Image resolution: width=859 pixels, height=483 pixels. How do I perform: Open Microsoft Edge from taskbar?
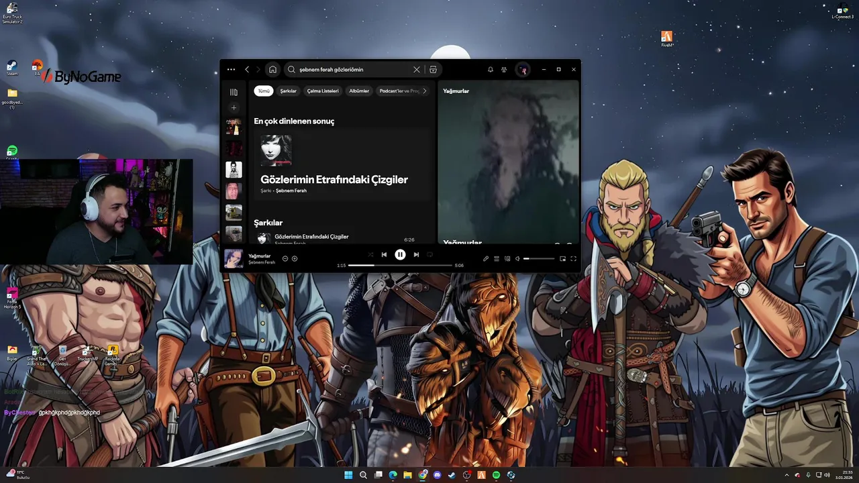(x=393, y=475)
